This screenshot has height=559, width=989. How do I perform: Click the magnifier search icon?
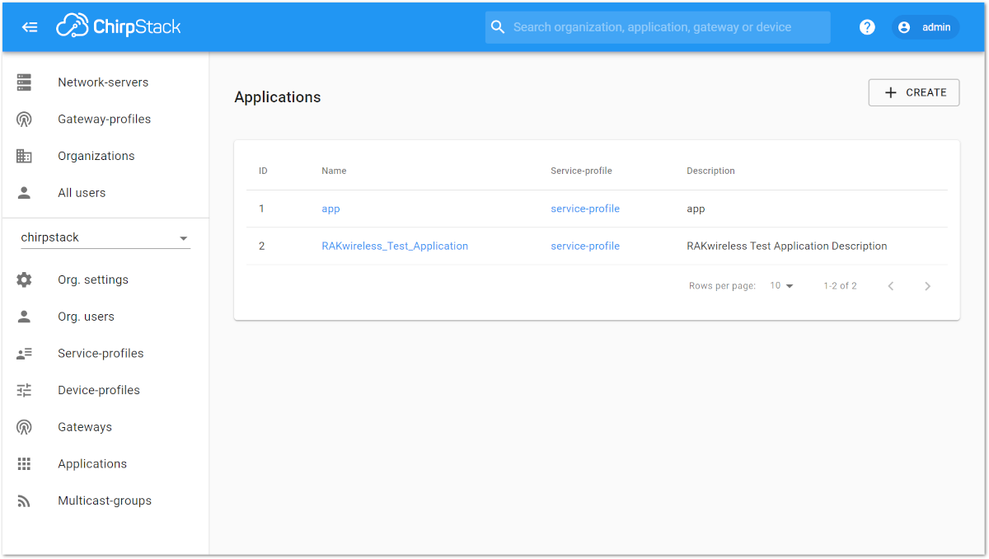pos(498,27)
